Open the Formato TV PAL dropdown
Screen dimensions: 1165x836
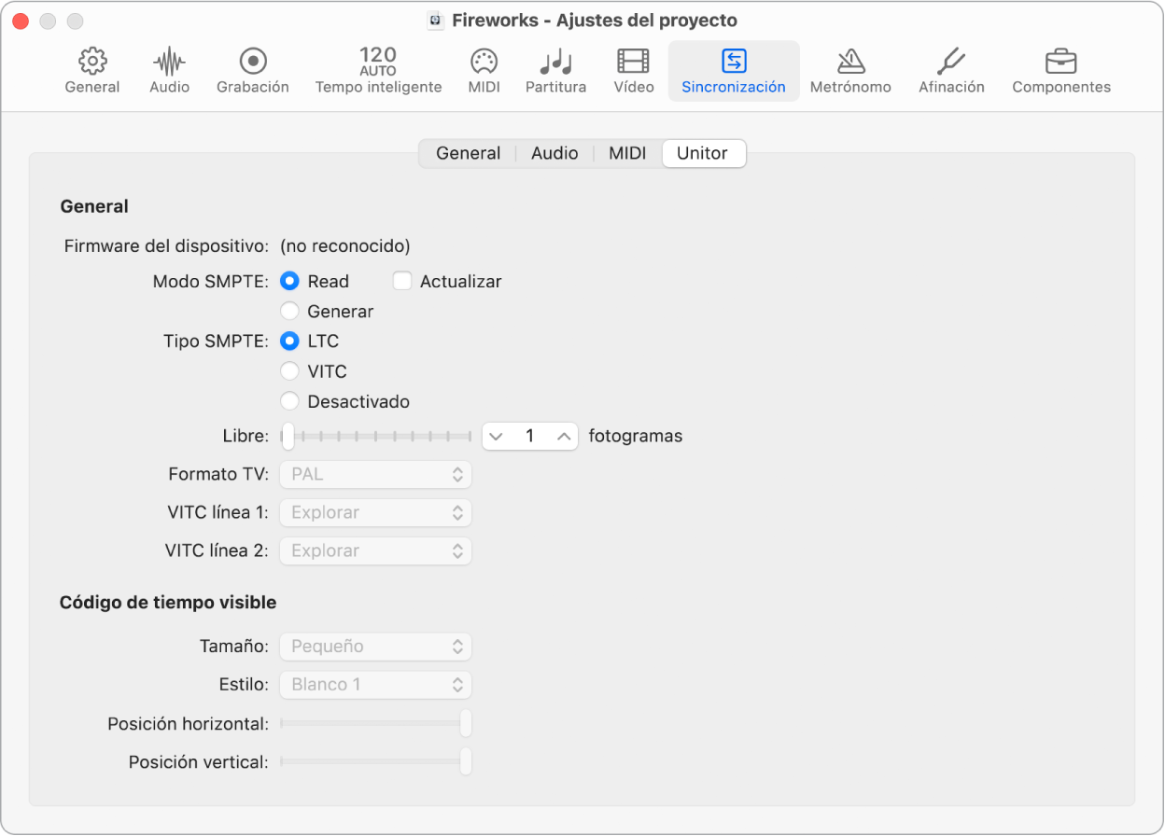(376, 474)
